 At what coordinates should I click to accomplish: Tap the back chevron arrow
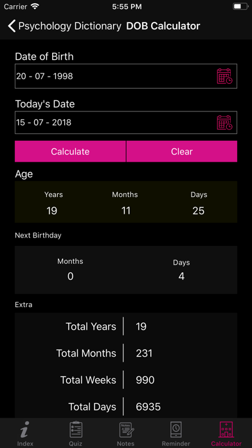[x=12, y=26]
